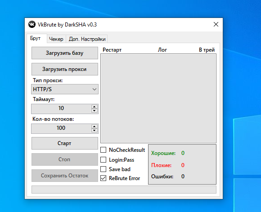Click the Загрузить прокси button

[65, 69]
